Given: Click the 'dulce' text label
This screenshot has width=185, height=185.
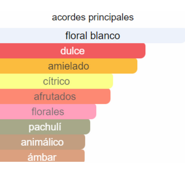Looking at the screenshot, I should coord(72,51).
